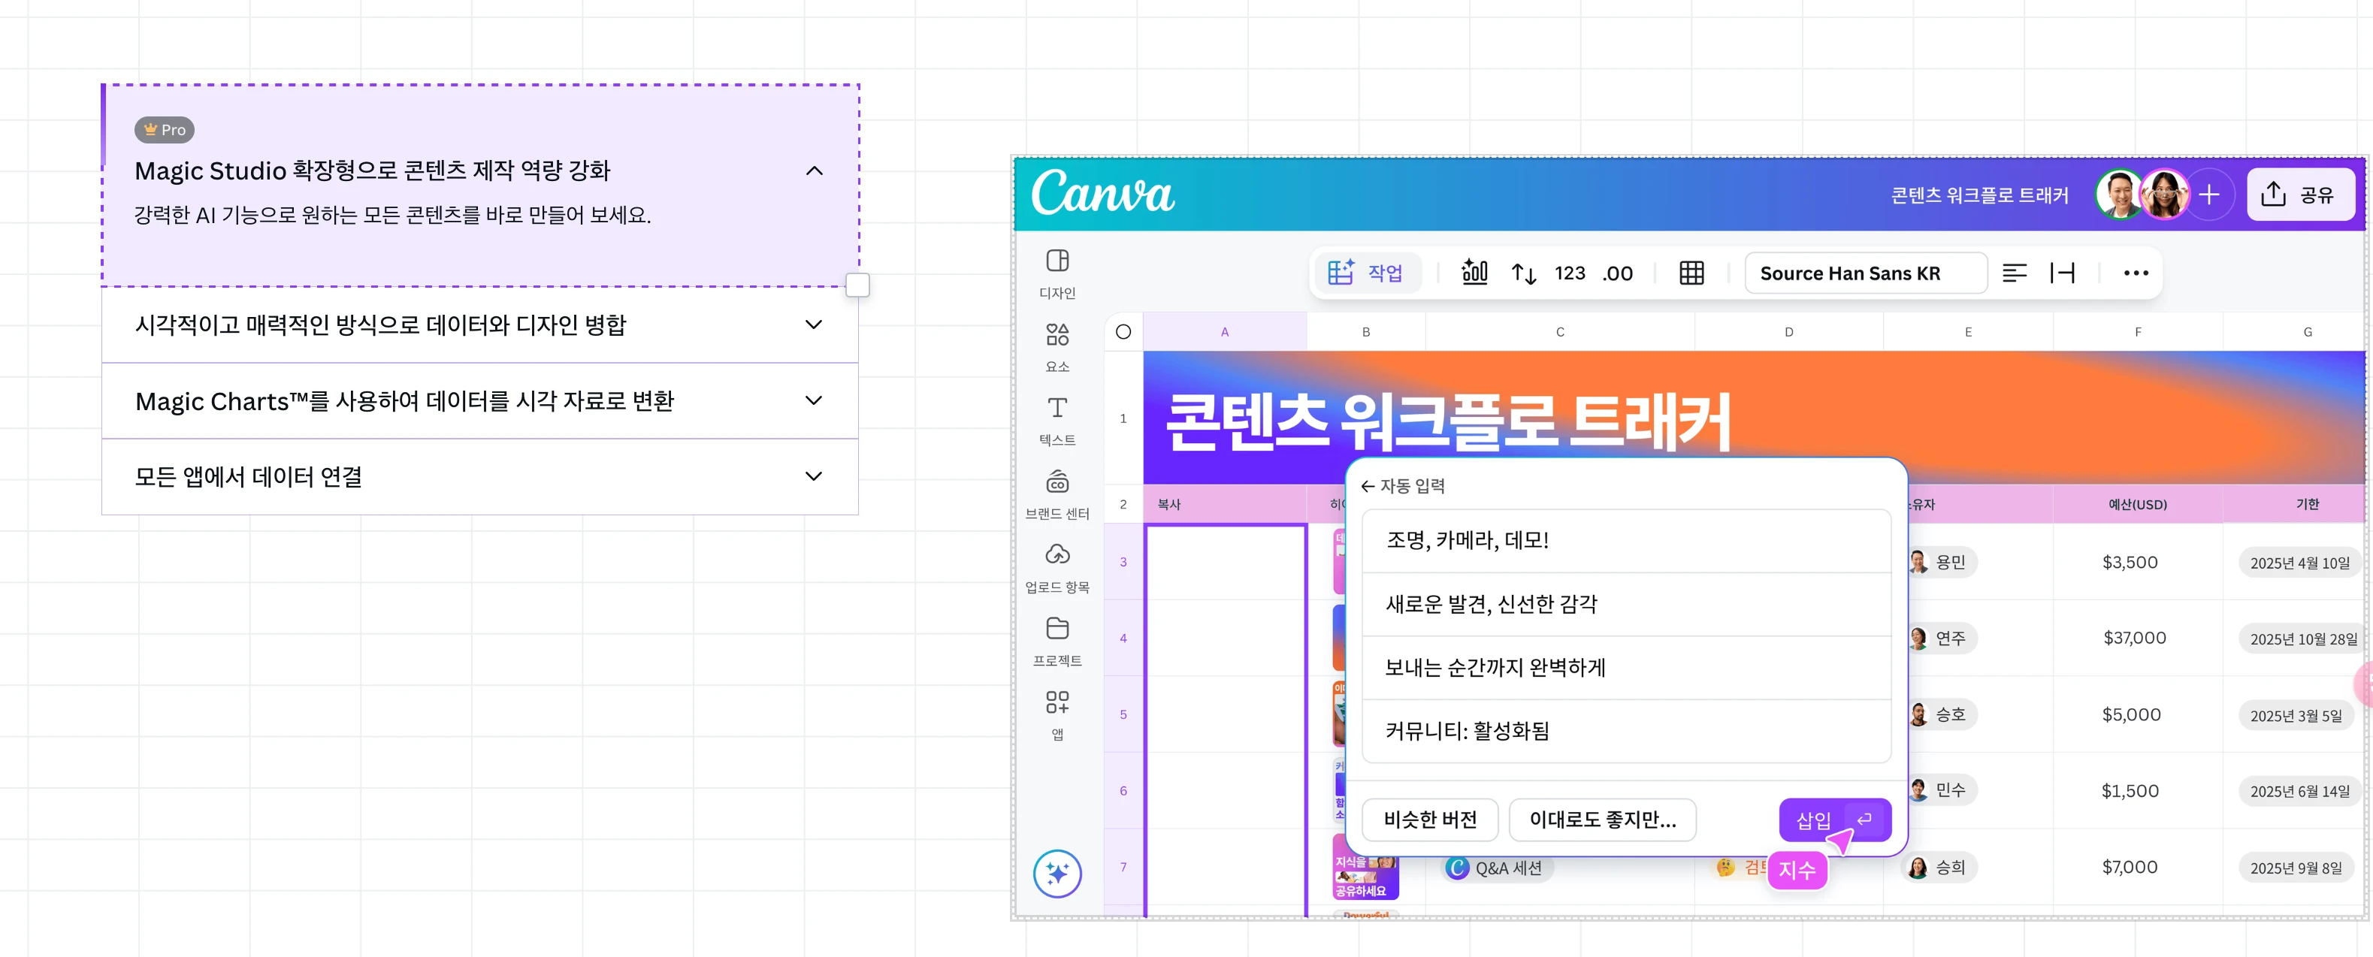Select column D header
The height and width of the screenshot is (957, 2373).
1788,331
